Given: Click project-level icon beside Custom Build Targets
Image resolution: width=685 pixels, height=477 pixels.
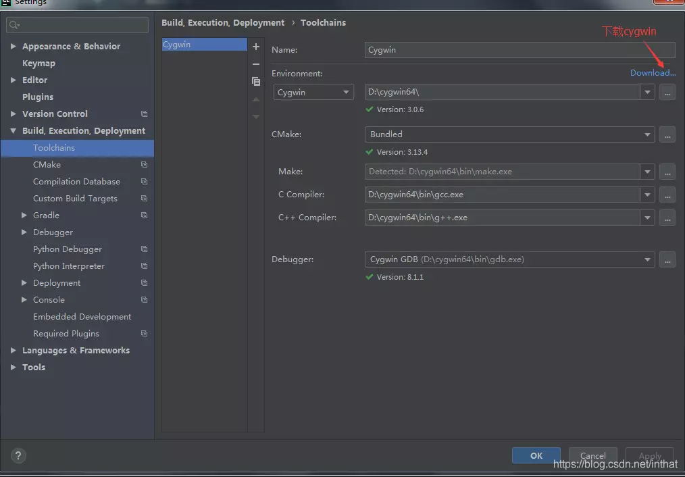Looking at the screenshot, I should (x=144, y=199).
